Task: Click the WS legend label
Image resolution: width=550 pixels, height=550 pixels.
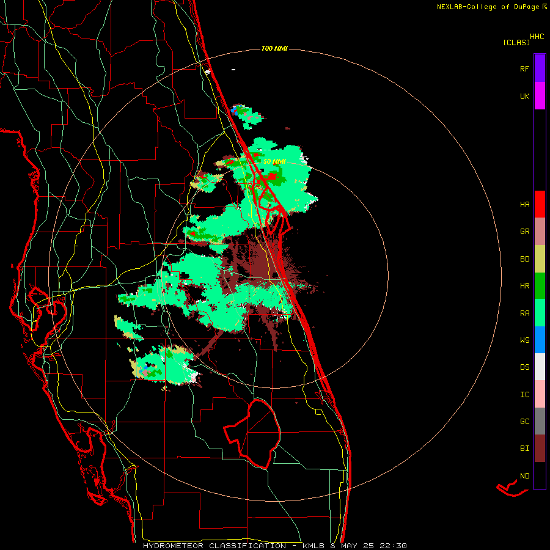Action: (524, 340)
